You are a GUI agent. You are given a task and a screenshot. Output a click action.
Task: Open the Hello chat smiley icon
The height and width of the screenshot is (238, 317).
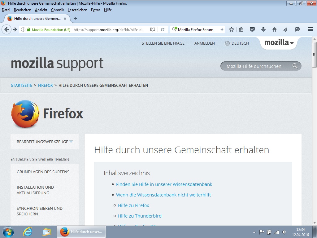click(x=297, y=29)
